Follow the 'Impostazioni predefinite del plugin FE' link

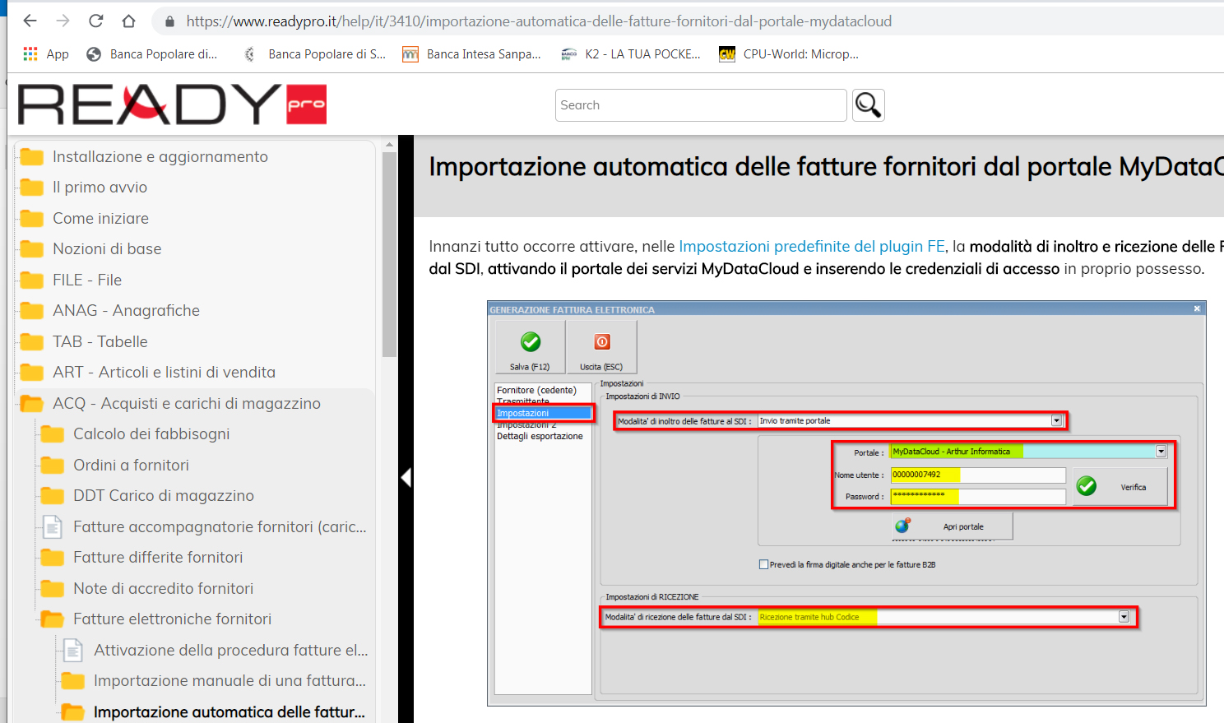[811, 247]
